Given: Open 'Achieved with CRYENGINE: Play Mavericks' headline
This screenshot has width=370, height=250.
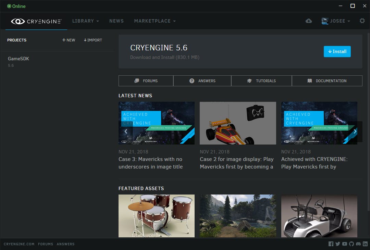Looking at the screenshot, I should (x=314, y=163).
